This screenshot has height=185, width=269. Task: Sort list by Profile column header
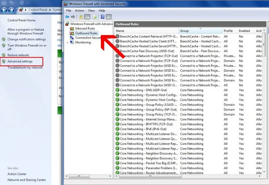pyautogui.click(x=230, y=31)
